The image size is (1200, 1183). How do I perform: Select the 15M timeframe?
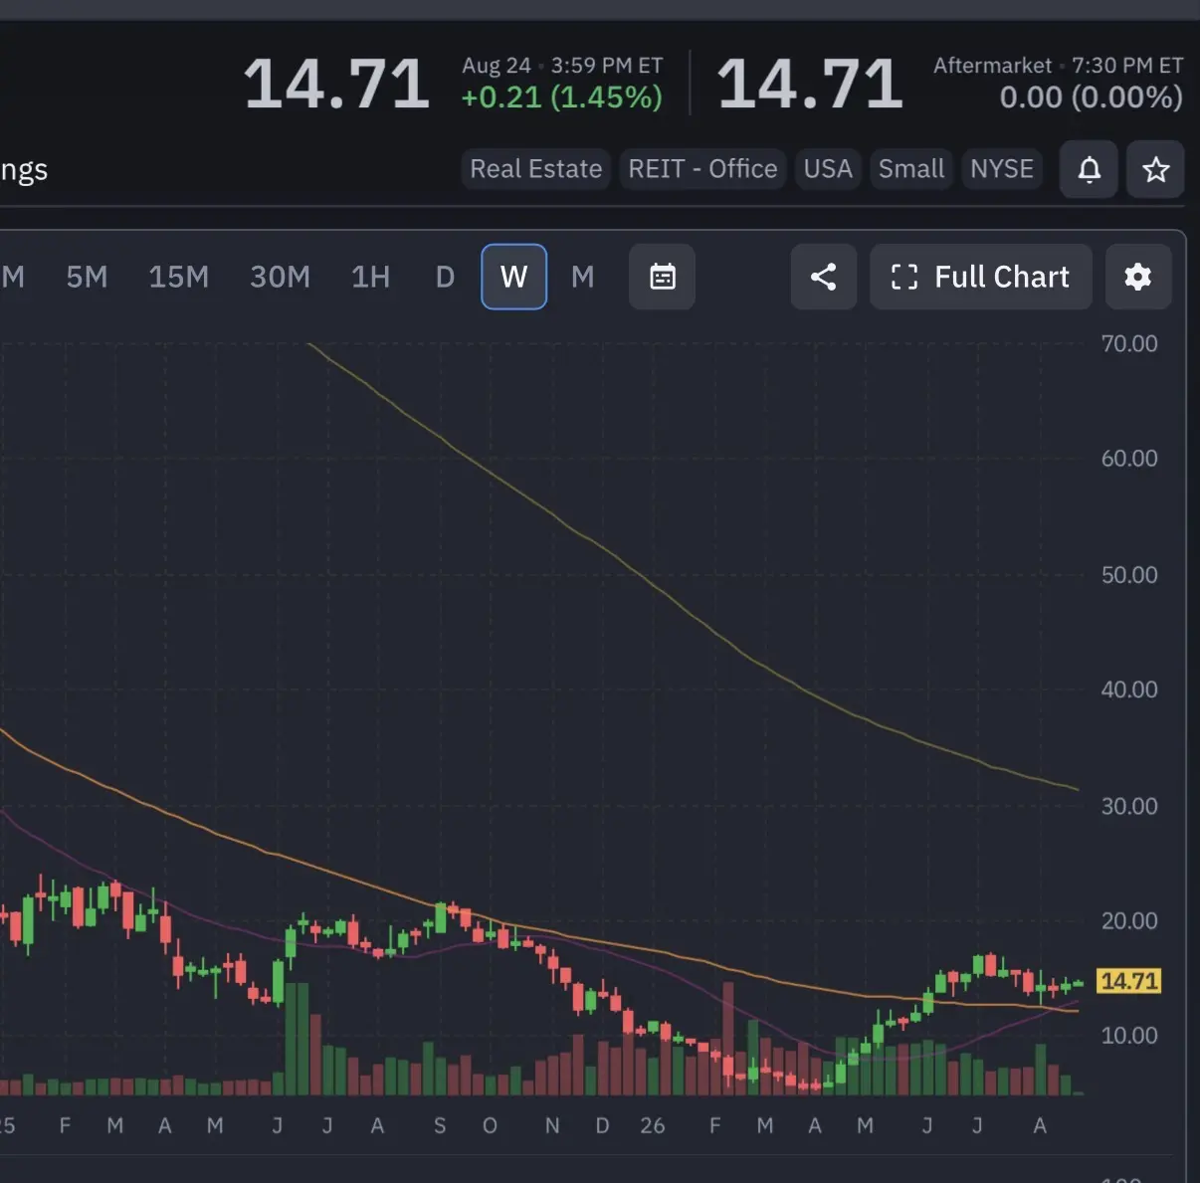(179, 277)
